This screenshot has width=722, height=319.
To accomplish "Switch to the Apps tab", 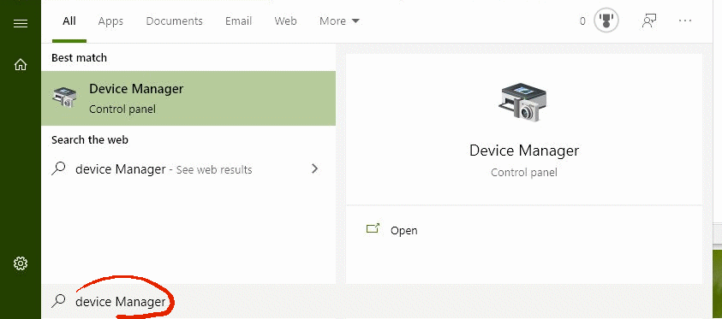I will pyautogui.click(x=110, y=21).
